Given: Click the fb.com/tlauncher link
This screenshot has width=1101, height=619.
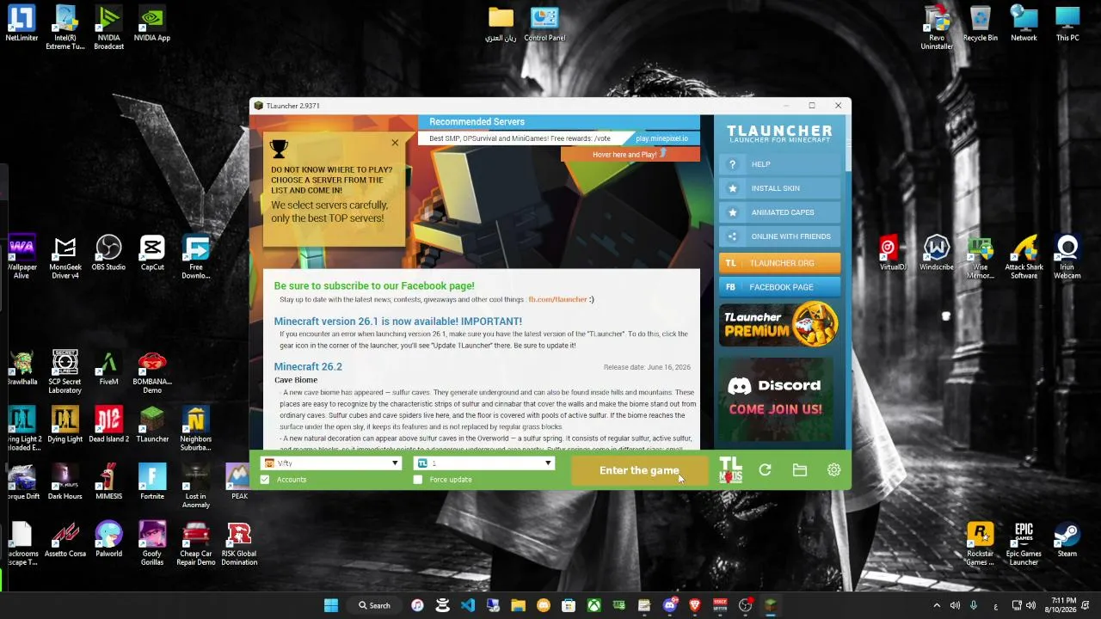Looking at the screenshot, I should tap(557, 299).
